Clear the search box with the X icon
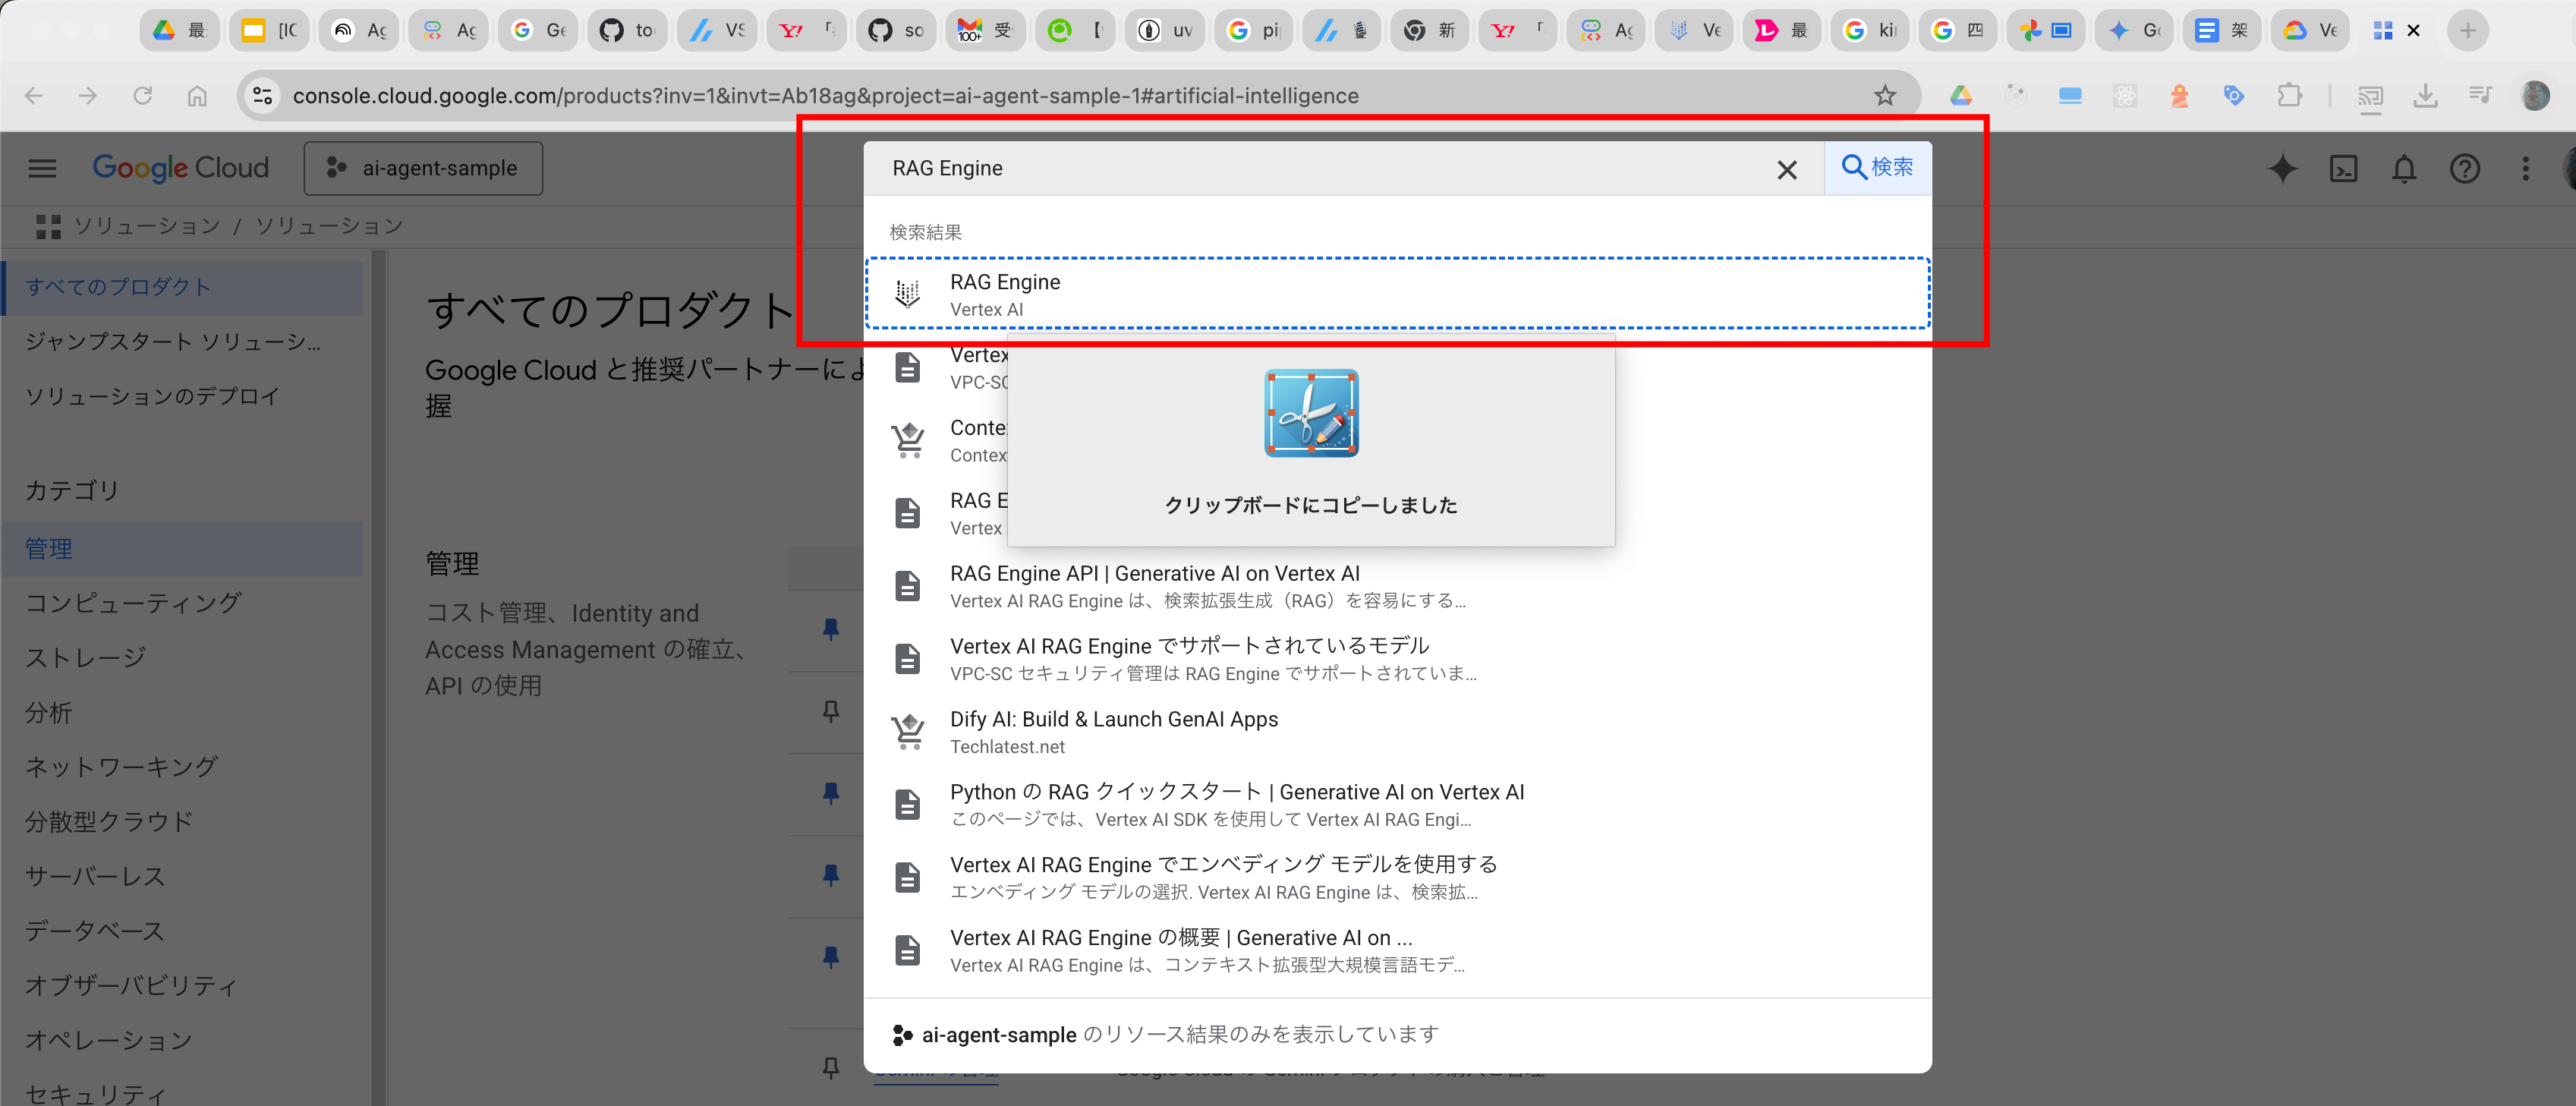The height and width of the screenshot is (1106, 2576). (x=1787, y=169)
